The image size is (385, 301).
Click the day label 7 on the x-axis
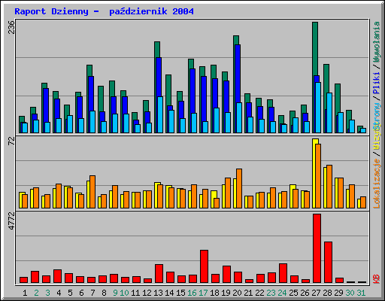[x=92, y=293]
